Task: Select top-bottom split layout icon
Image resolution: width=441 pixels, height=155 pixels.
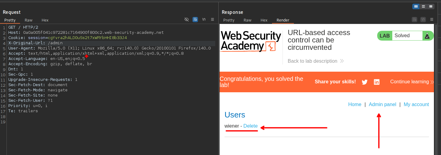Action: point(423,6)
